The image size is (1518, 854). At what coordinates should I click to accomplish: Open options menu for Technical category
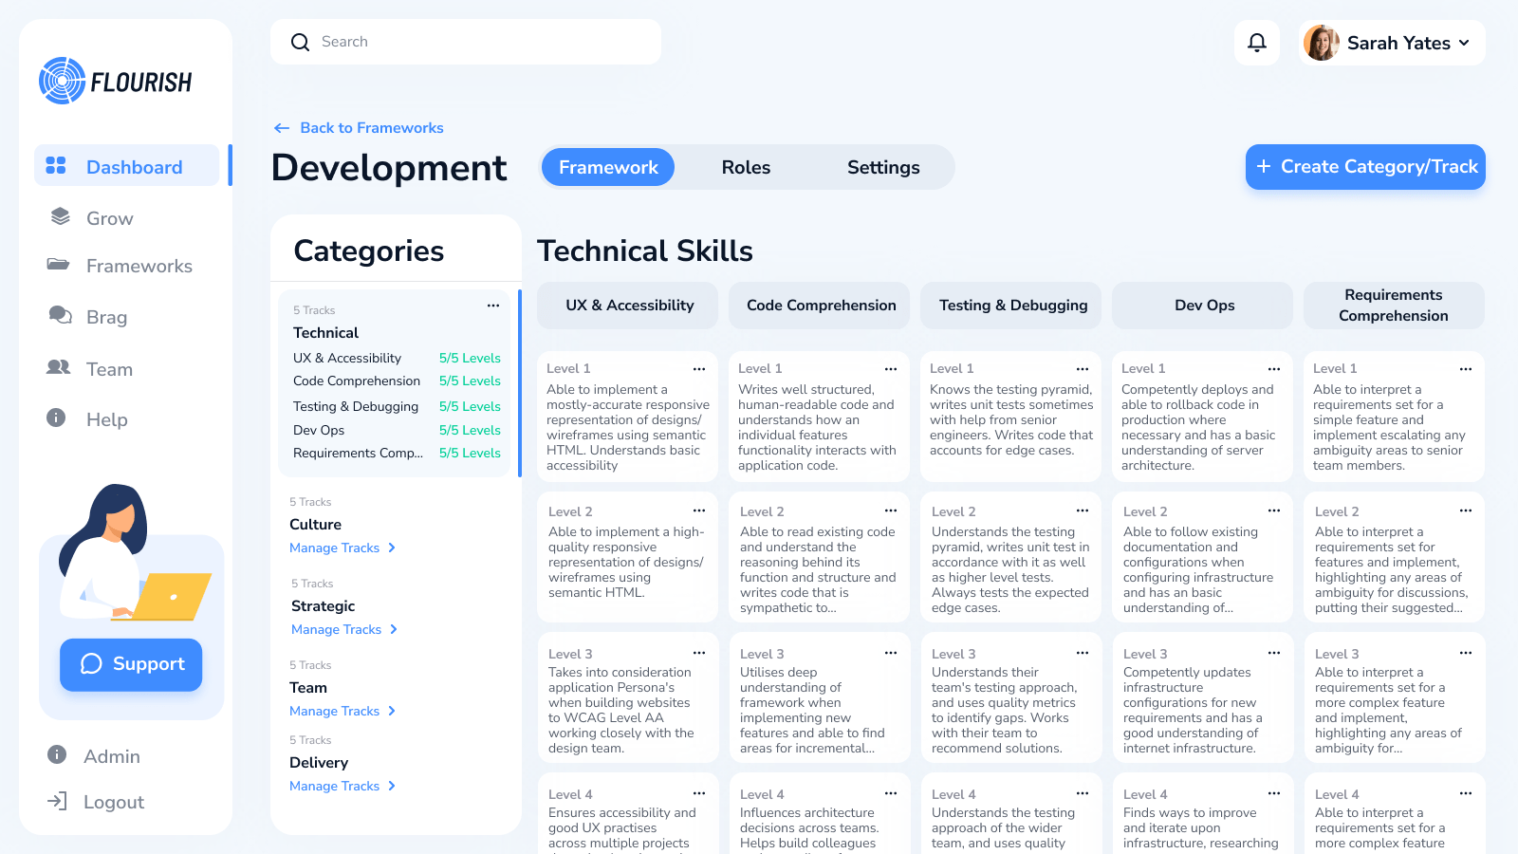[x=493, y=306]
